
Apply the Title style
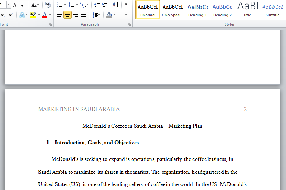(x=247, y=10)
